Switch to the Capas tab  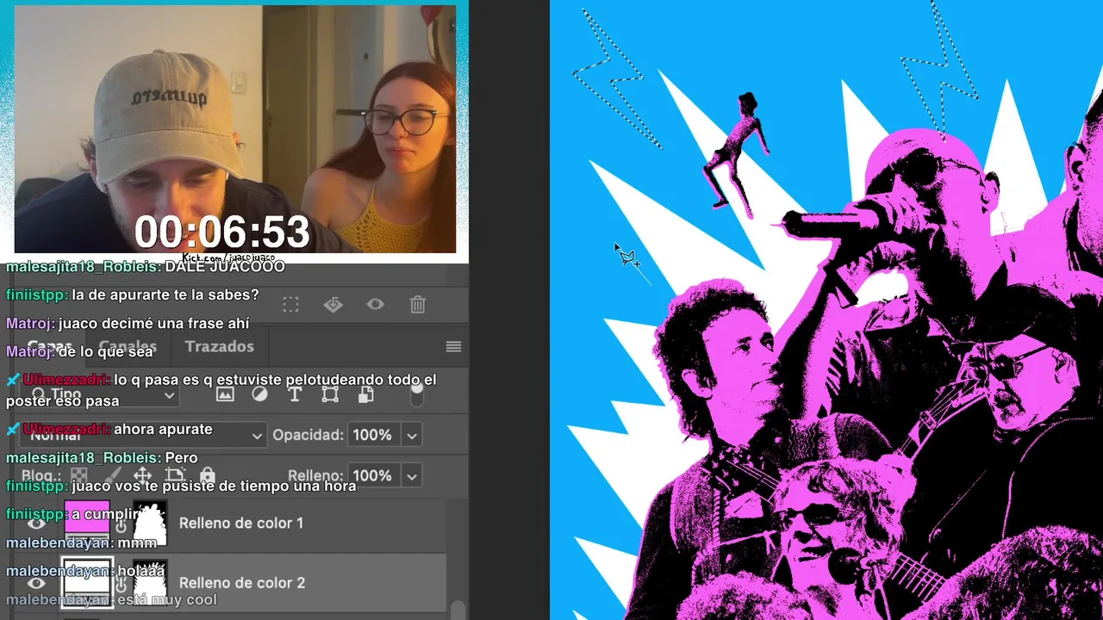pos(49,346)
